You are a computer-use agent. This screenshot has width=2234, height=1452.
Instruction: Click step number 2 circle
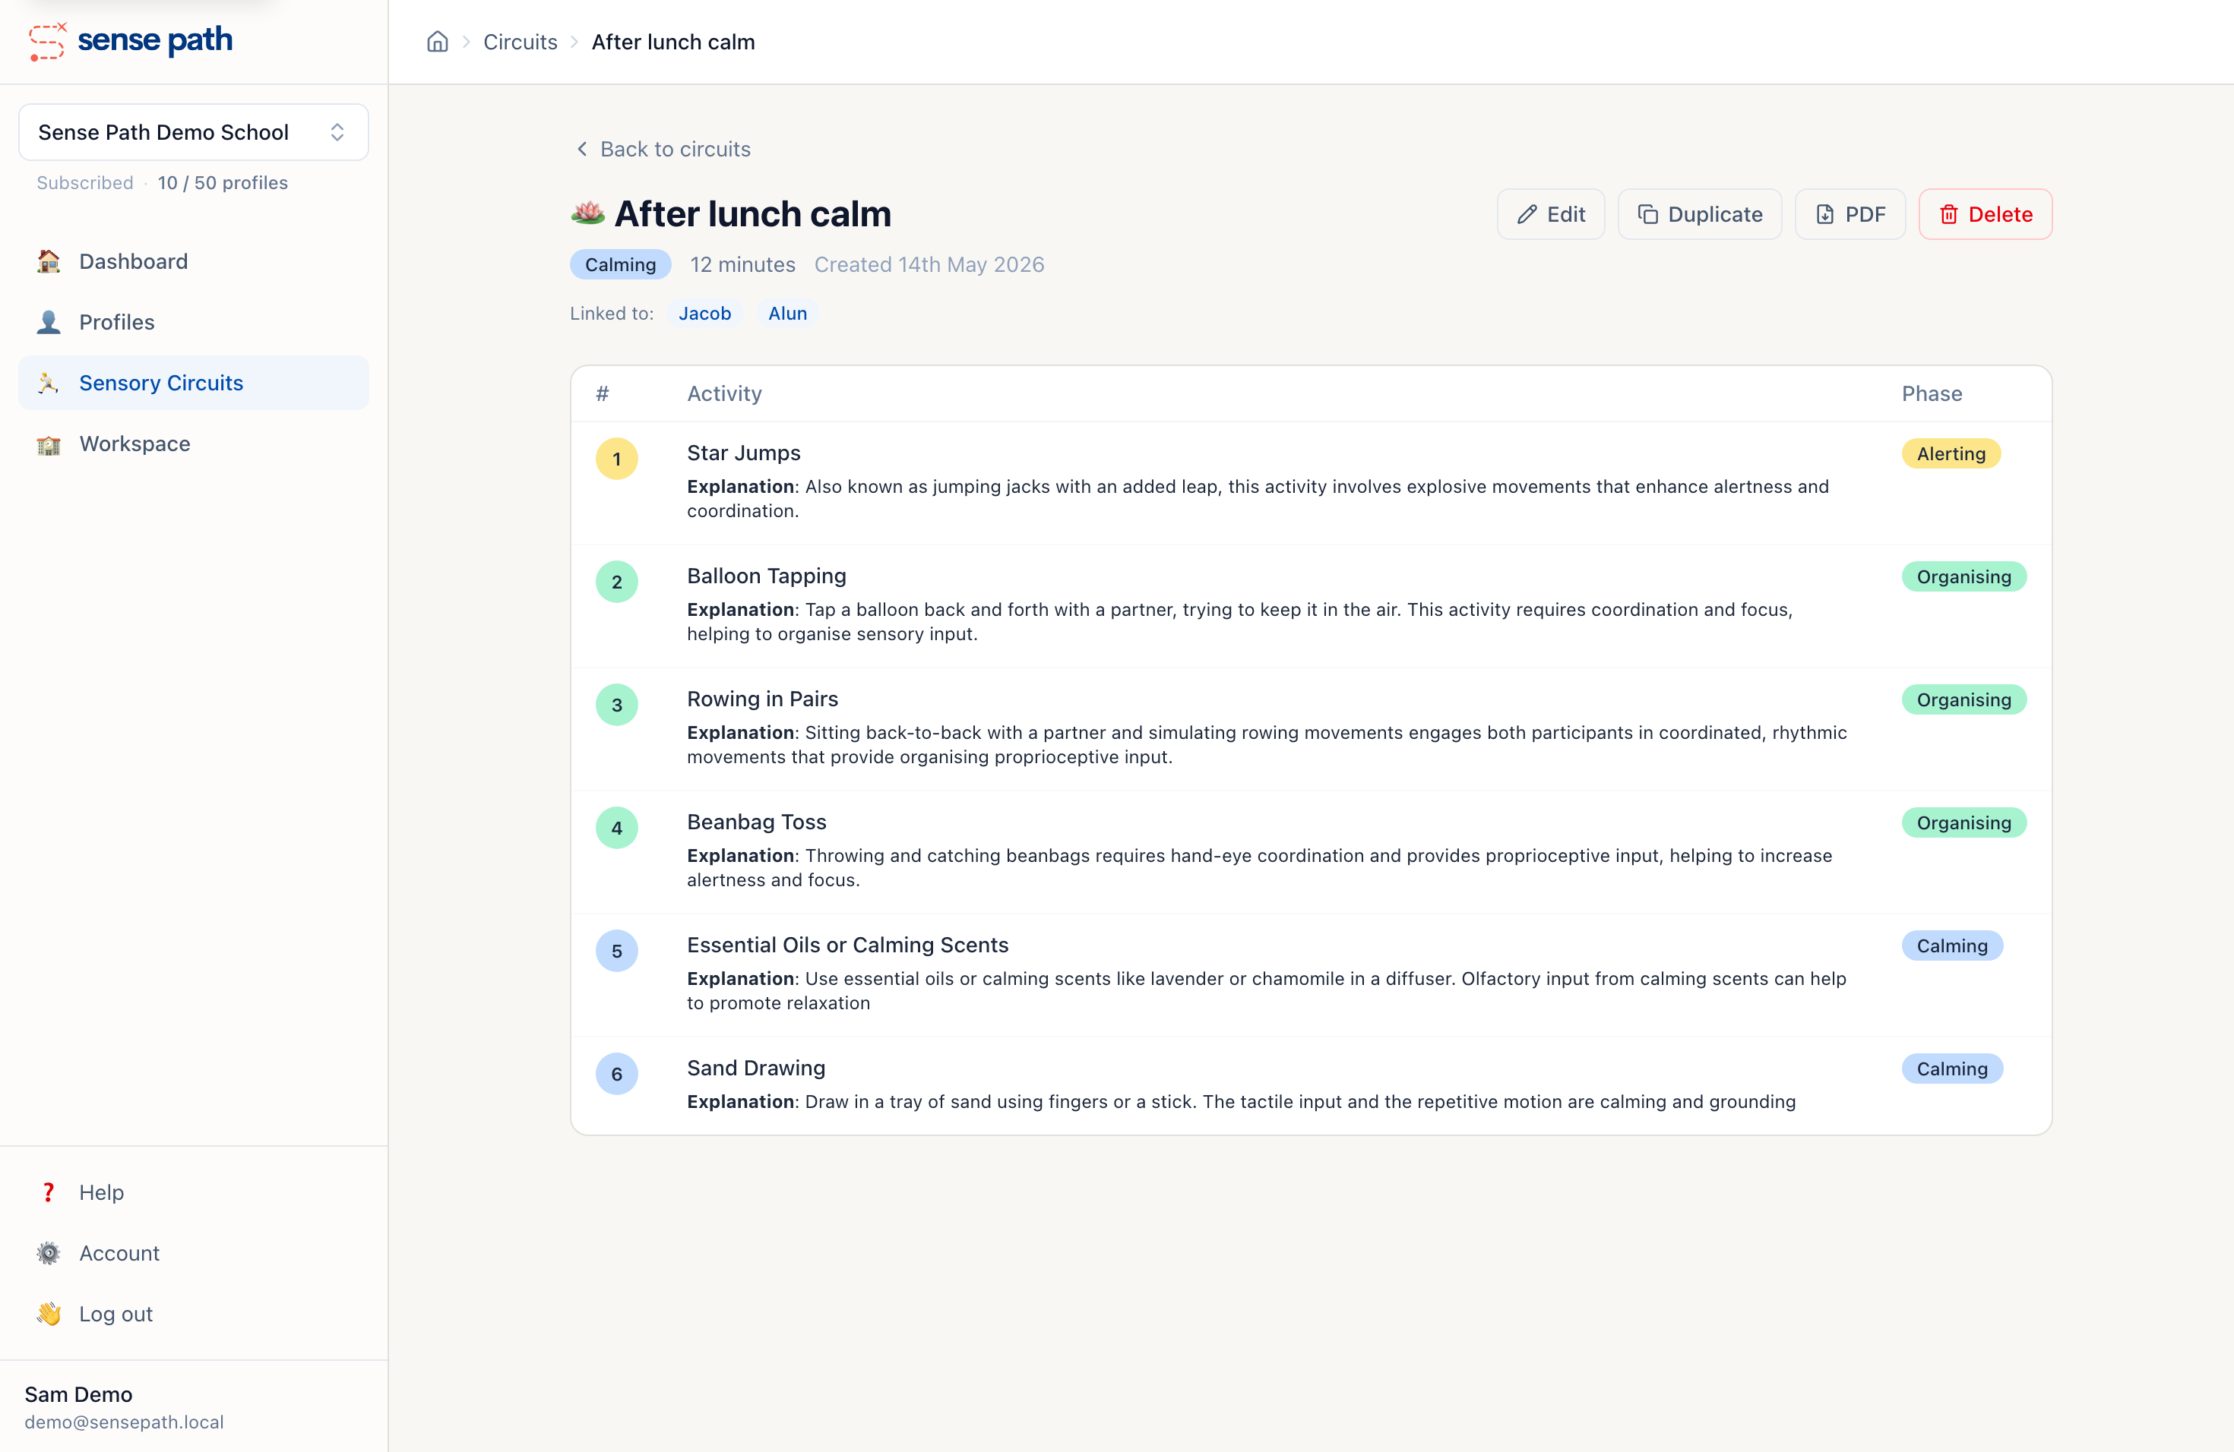(617, 582)
